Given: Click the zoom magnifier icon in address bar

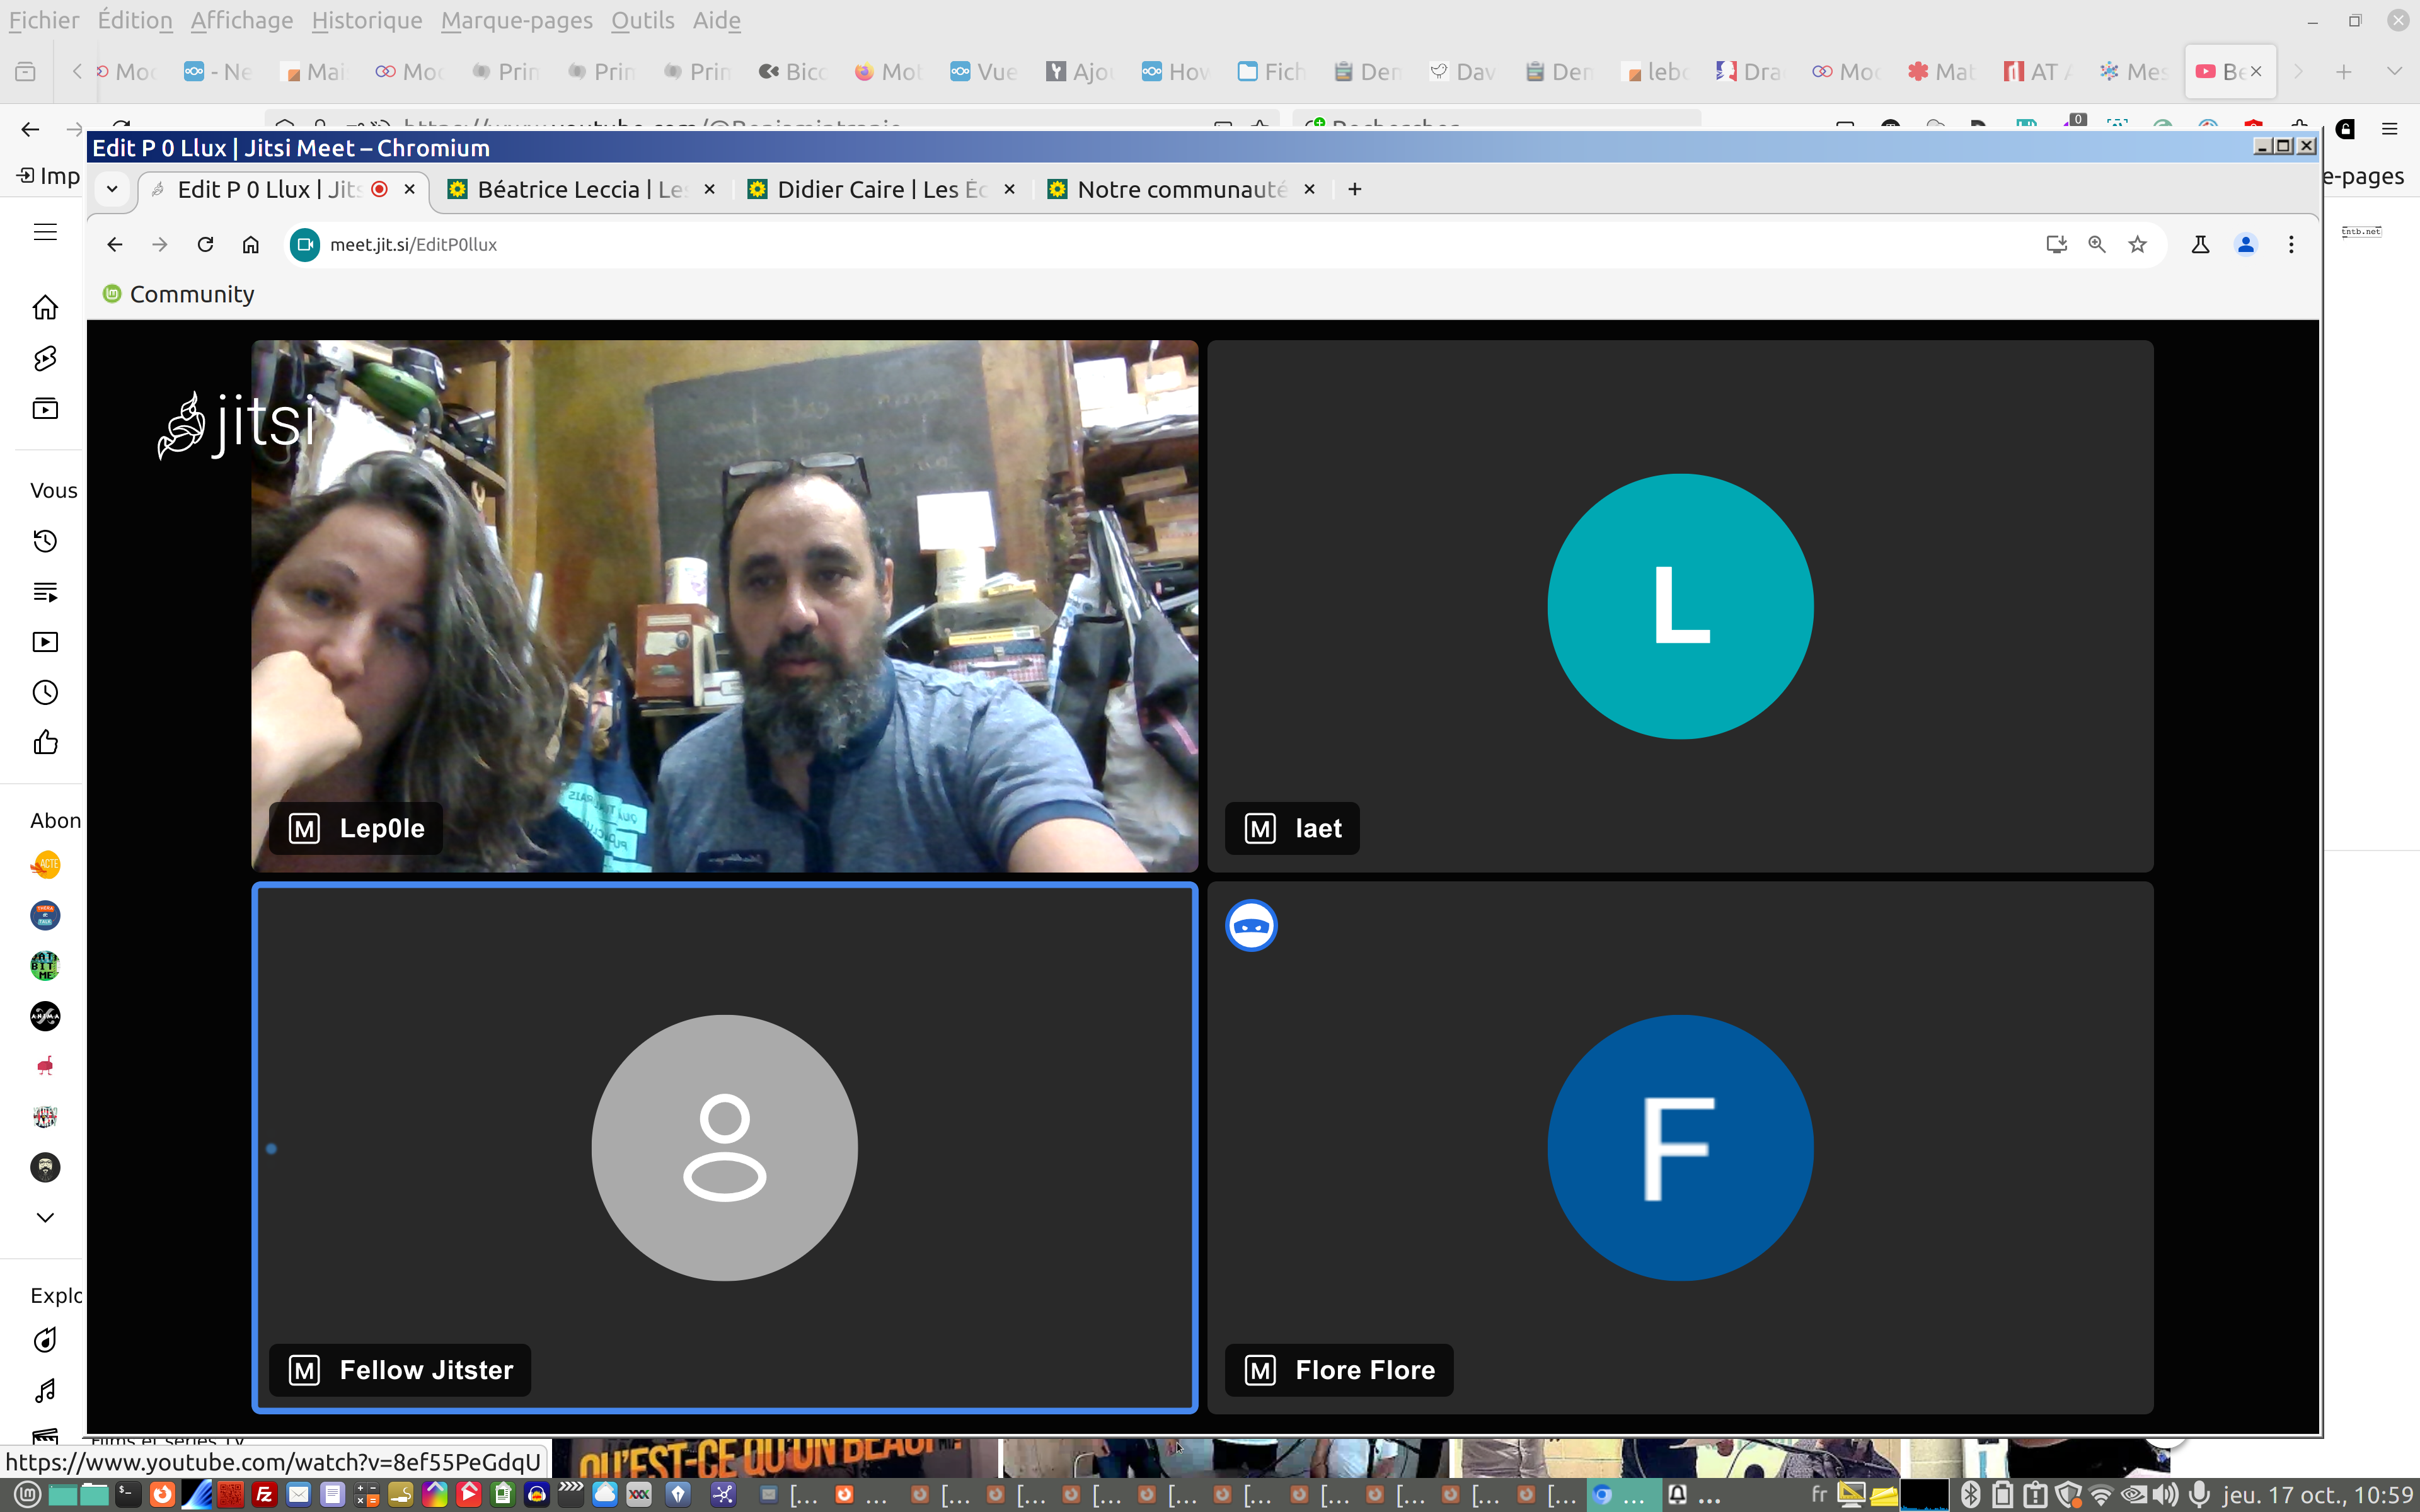Looking at the screenshot, I should tap(2097, 245).
